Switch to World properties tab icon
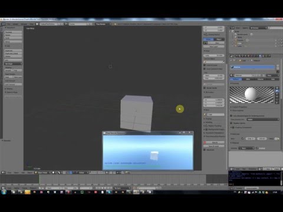Image resolution: width=283 pixels, height=212 pixels. 246,56
